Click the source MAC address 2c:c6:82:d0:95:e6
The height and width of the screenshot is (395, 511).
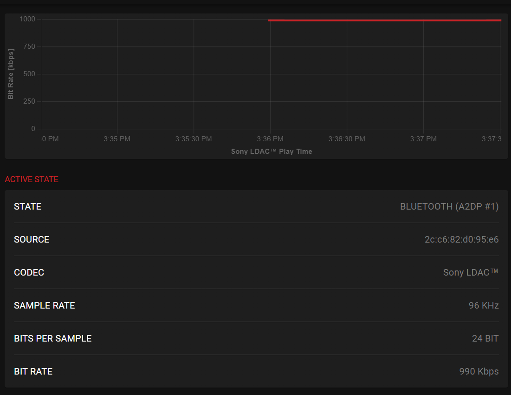[x=461, y=240]
